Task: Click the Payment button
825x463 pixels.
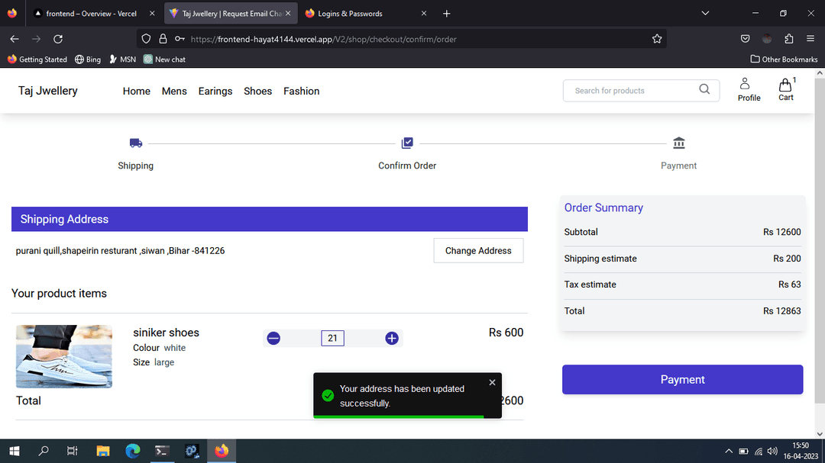Action: [682, 379]
